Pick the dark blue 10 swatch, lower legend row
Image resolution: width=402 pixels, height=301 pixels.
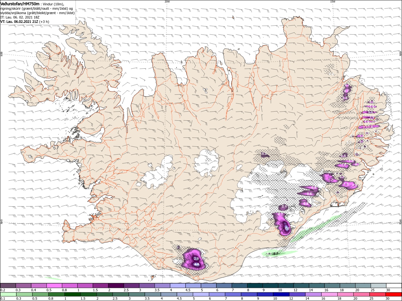point(281,294)
